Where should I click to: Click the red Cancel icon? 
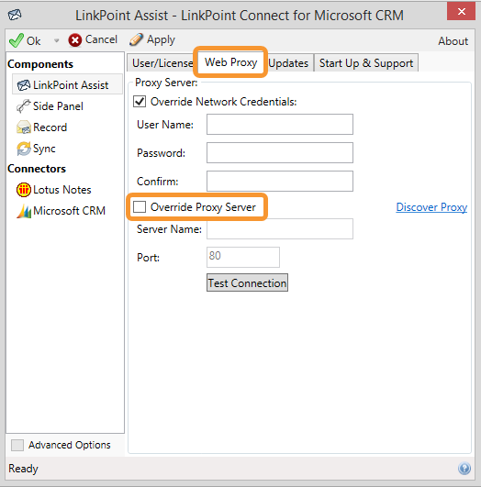click(x=75, y=40)
